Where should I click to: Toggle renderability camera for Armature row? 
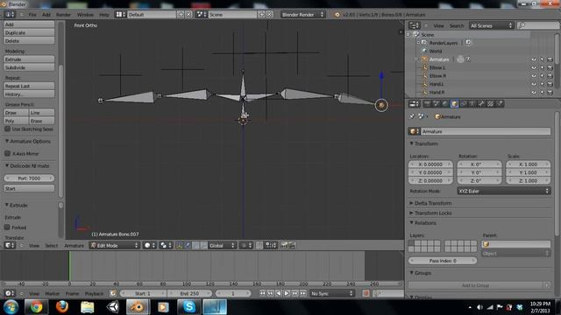pyautogui.click(x=550, y=59)
